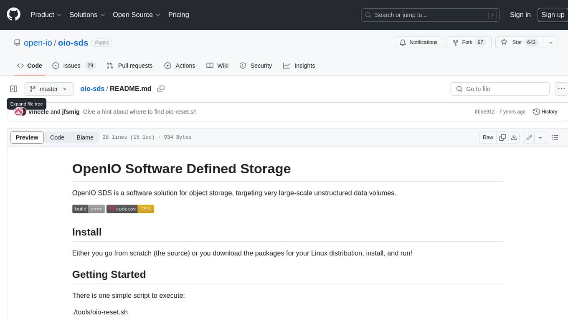The image size is (568, 319).
Task: Open commit message about oio-reset.sh
Action: pyautogui.click(x=140, y=111)
